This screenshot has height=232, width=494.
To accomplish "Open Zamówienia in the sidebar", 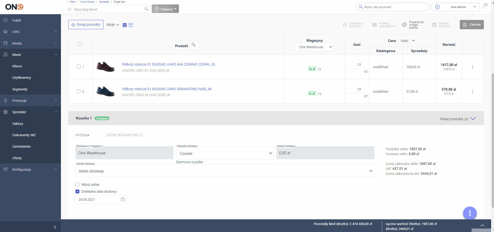I will (21, 147).
